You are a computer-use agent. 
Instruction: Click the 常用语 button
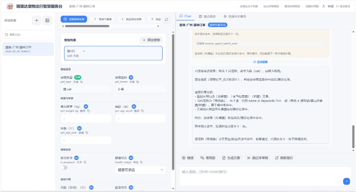[x=208, y=158]
